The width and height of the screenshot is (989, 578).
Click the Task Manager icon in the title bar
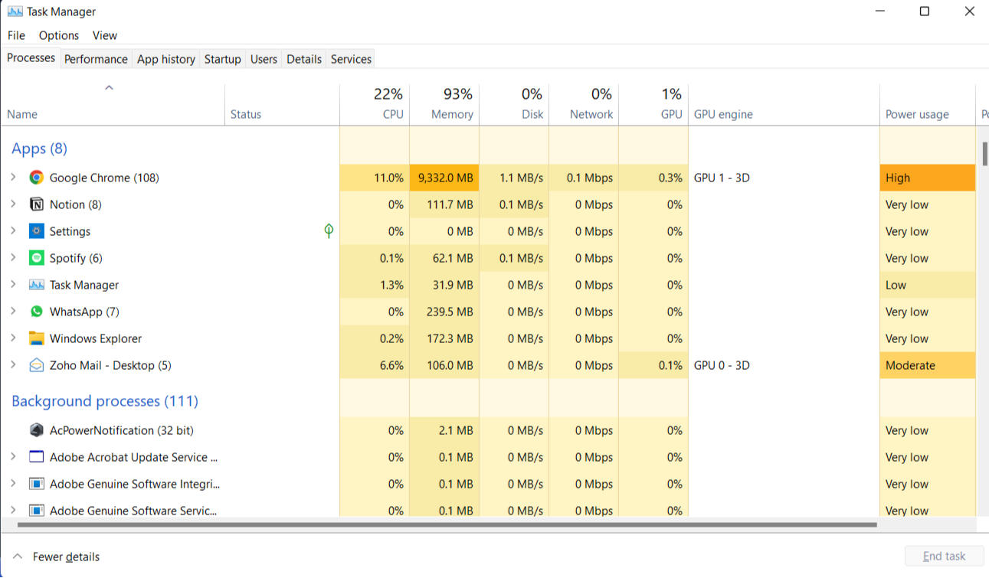pos(13,11)
